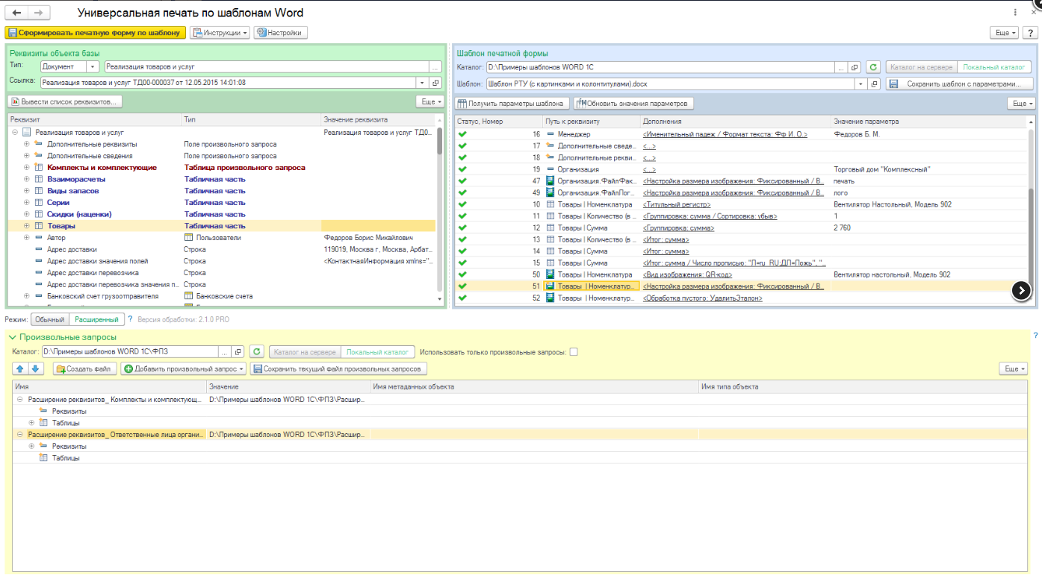Move the query up with the blue arrow
This screenshot has width=1042, height=578.
pyautogui.click(x=20, y=368)
